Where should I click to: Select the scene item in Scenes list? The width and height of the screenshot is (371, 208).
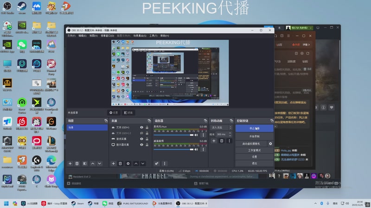87,128
